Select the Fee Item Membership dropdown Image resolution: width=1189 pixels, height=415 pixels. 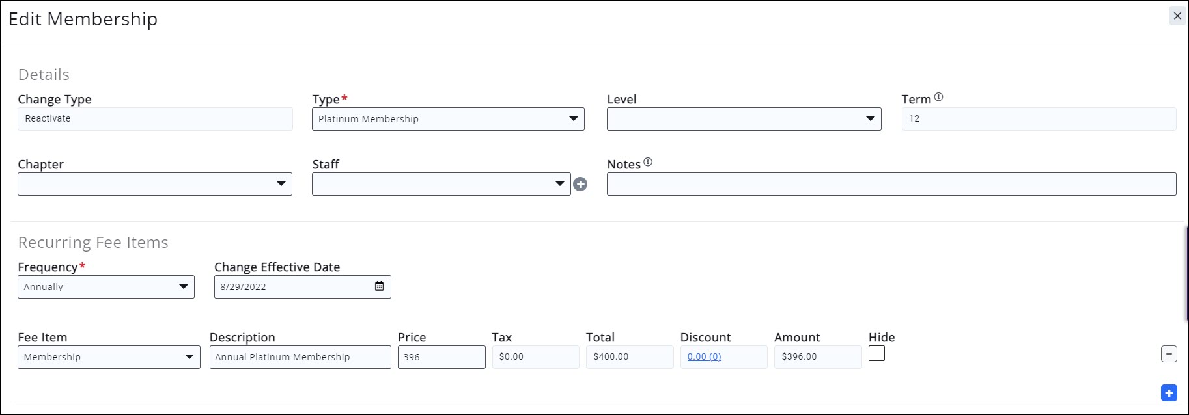pyautogui.click(x=109, y=357)
